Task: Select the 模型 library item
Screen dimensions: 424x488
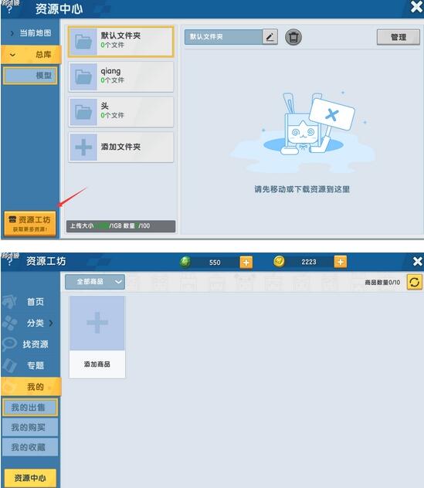Action: pyautogui.click(x=30, y=76)
